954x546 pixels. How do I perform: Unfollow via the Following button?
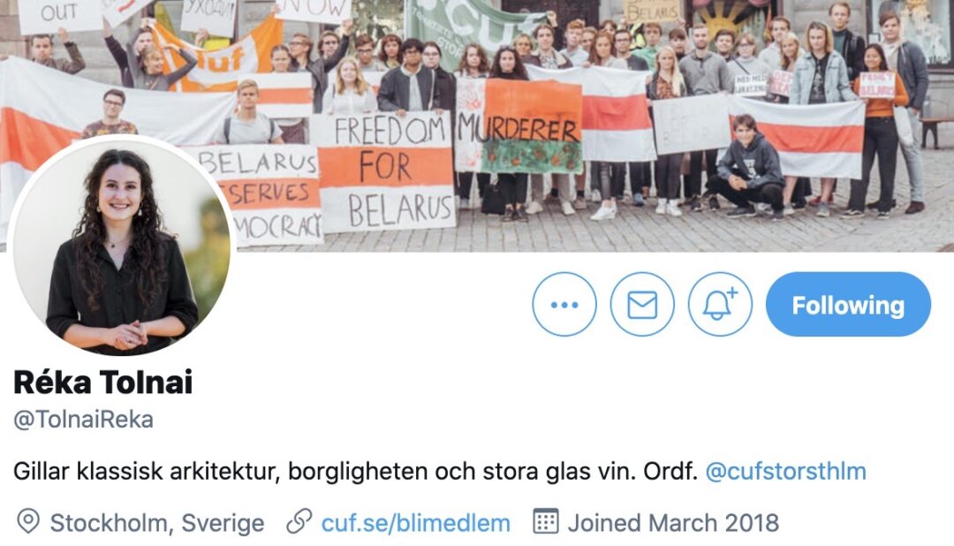tap(848, 304)
